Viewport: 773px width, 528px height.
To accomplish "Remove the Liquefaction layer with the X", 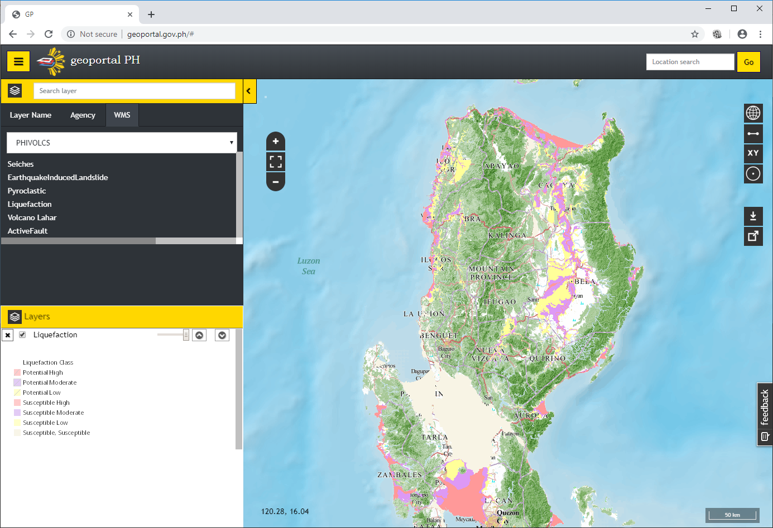I will pos(8,335).
